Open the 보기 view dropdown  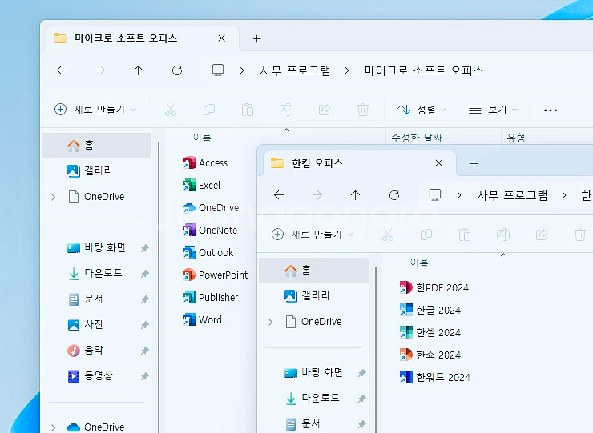click(x=493, y=110)
